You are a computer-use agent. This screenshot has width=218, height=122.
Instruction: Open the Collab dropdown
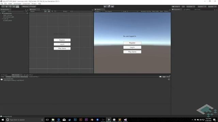176,7
